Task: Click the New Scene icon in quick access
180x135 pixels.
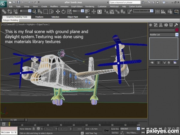Action: (x=10, y=2)
